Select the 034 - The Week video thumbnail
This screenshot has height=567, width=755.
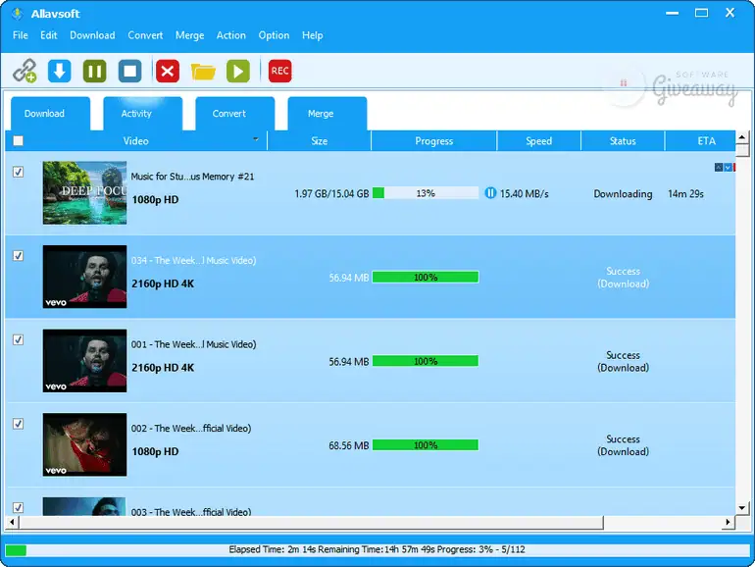tap(84, 277)
